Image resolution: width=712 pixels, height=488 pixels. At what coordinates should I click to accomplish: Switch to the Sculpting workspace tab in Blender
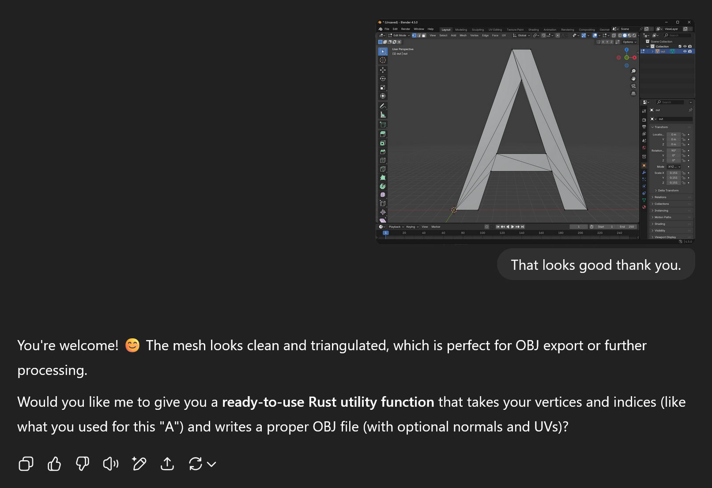point(478,30)
